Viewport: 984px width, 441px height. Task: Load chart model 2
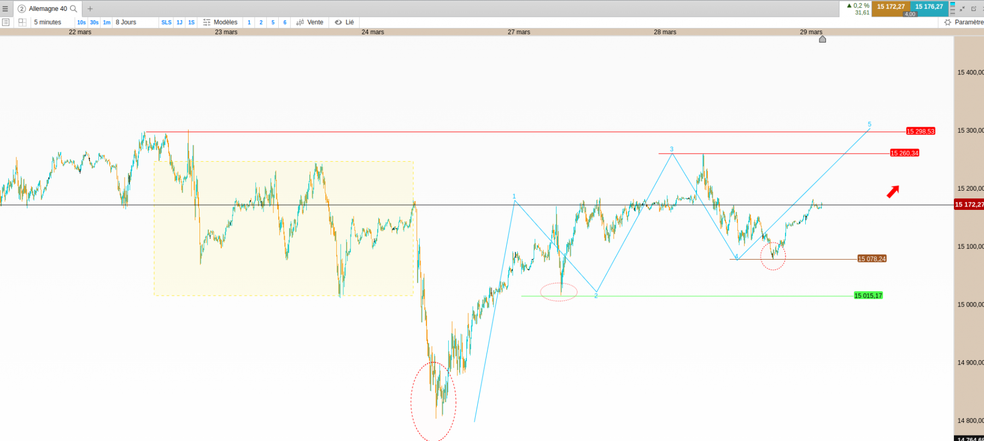point(261,22)
